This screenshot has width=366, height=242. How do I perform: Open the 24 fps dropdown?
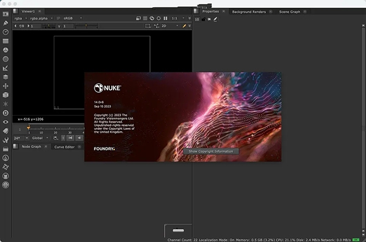coord(21,138)
